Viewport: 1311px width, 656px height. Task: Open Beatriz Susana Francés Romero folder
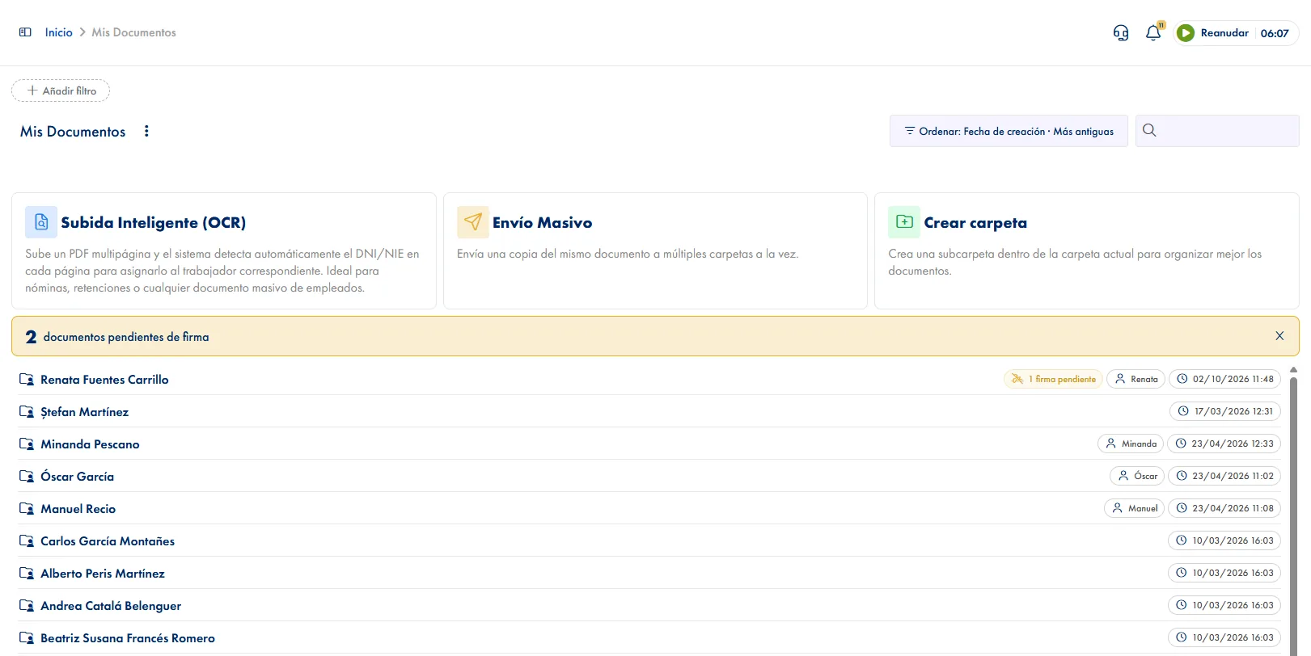128,638
